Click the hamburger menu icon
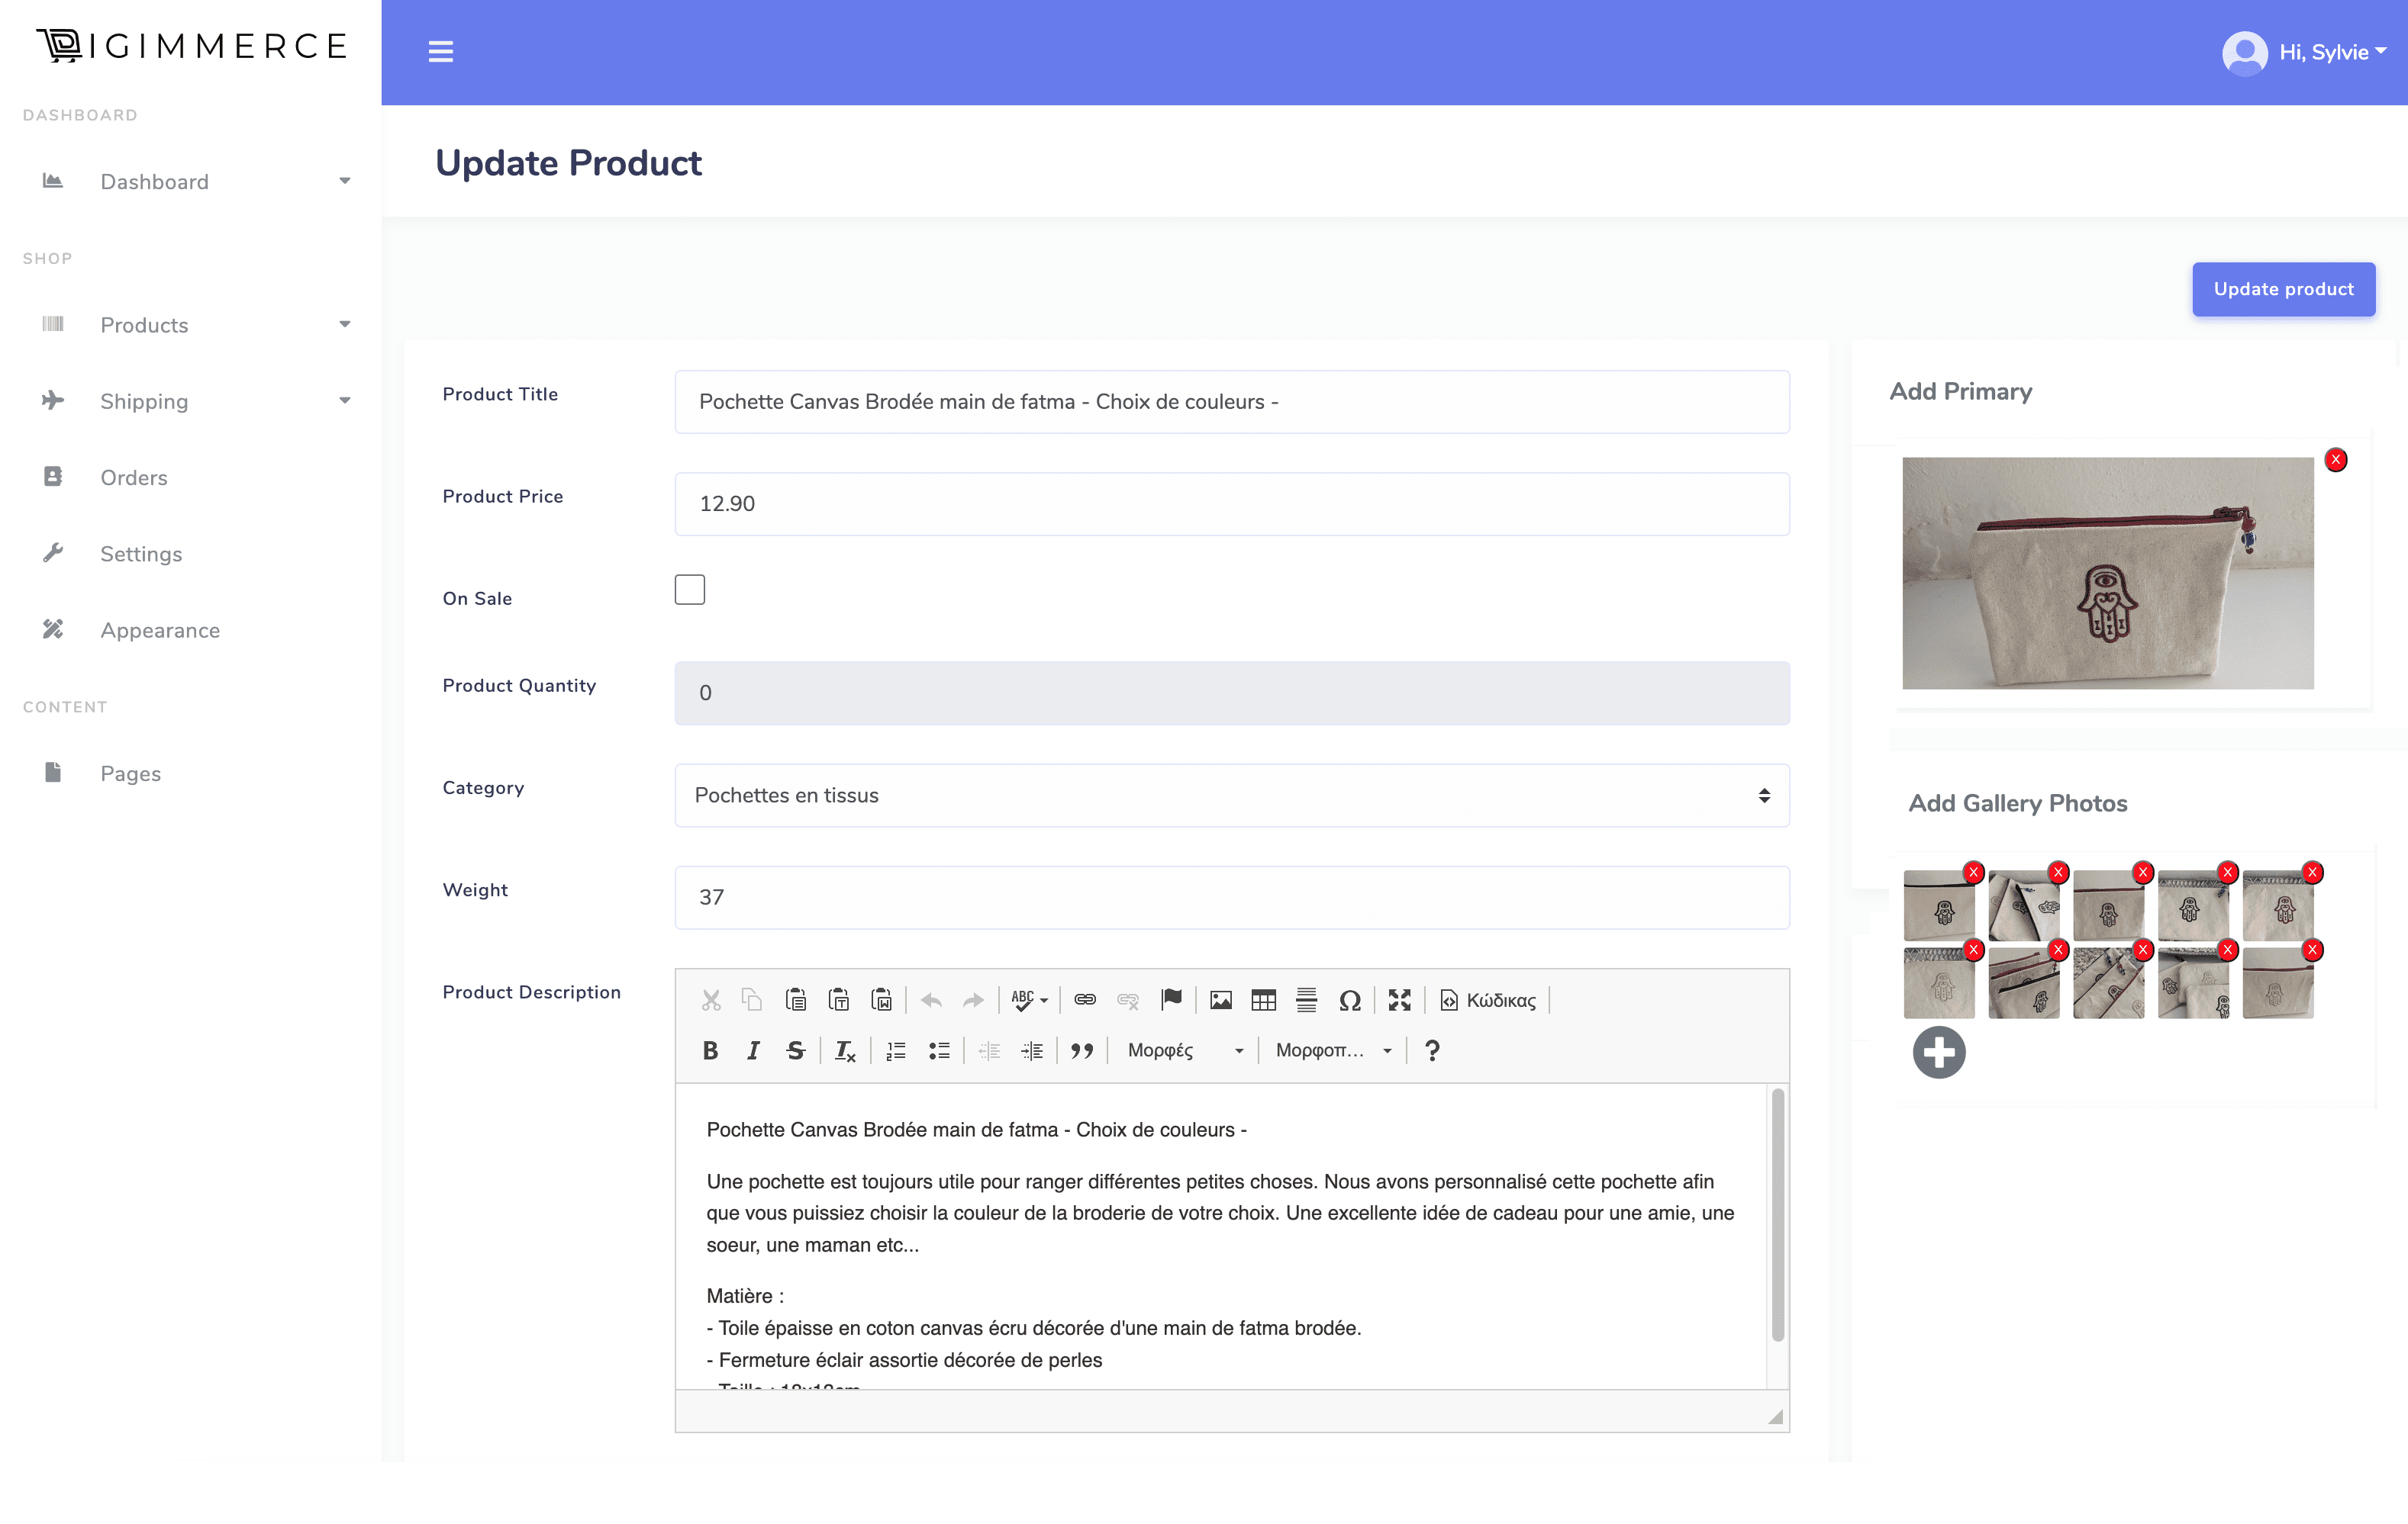The width and height of the screenshot is (2408, 1524). pyautogui.click(x=440, y=52)
